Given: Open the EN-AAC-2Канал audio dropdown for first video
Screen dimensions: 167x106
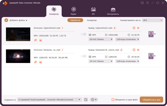Looking at the screenshot, I should pyautogui.click(x=101, y=39).
